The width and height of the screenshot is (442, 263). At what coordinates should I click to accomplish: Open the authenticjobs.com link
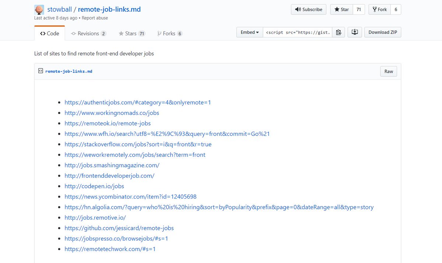[x=138, y=102]
